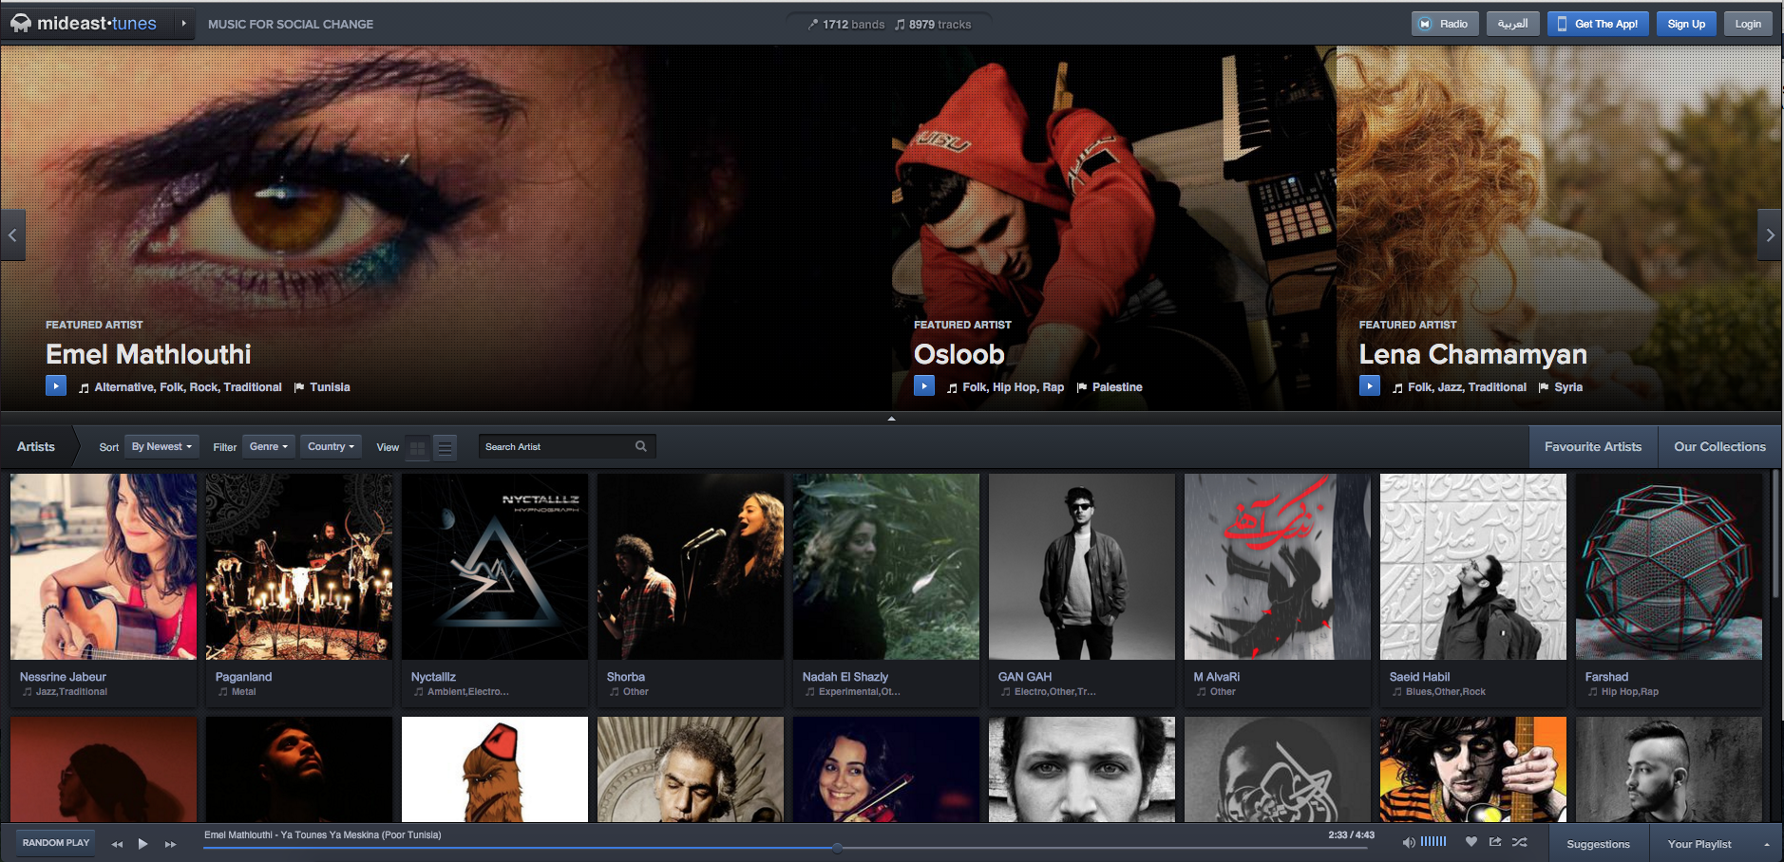Play featured artist Osloob
The width and height of the screenshot is (1784, 862).
pyautogui.click(x=924, y=386)
